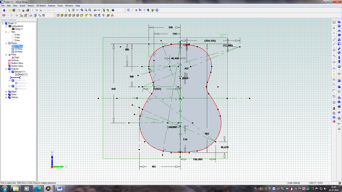Click the Under Defined status label
The width and height of the screenshot is (342, 192).
(x=294, y=182)
